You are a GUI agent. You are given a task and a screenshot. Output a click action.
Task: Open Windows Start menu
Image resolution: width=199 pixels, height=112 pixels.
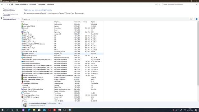click(x=2, y=110)
